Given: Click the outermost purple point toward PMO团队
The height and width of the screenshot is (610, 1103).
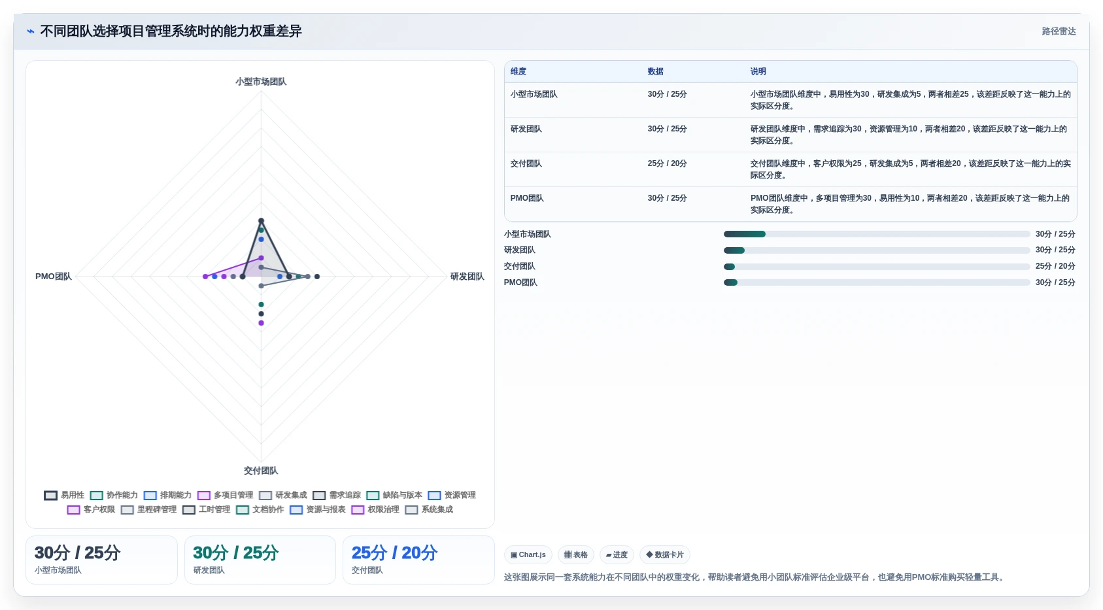Looking at the screenshot, I should click(205, 277).
